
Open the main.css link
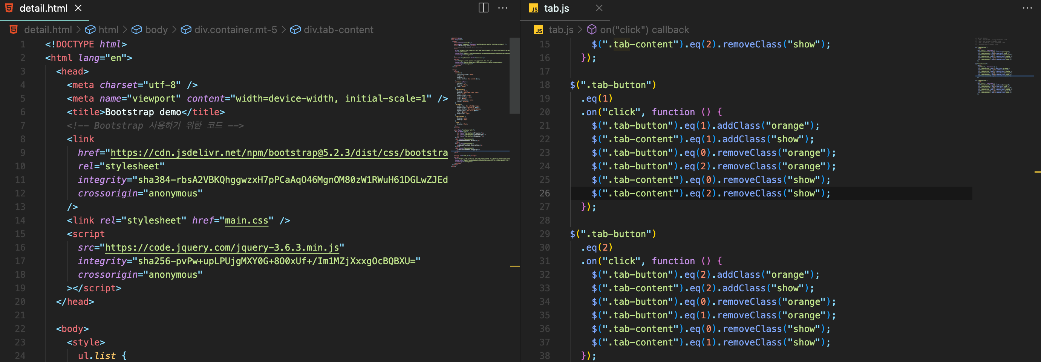tap(246, 221)
